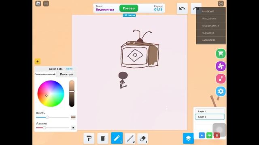This screenshot has height=145, width=259.
Task: Select player LADY67236 in list
Action: tap(211, 40)
